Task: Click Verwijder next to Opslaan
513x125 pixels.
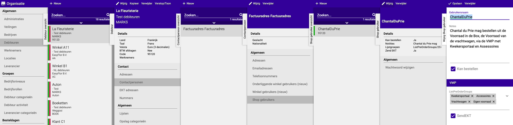Action: tap(470, 4)
